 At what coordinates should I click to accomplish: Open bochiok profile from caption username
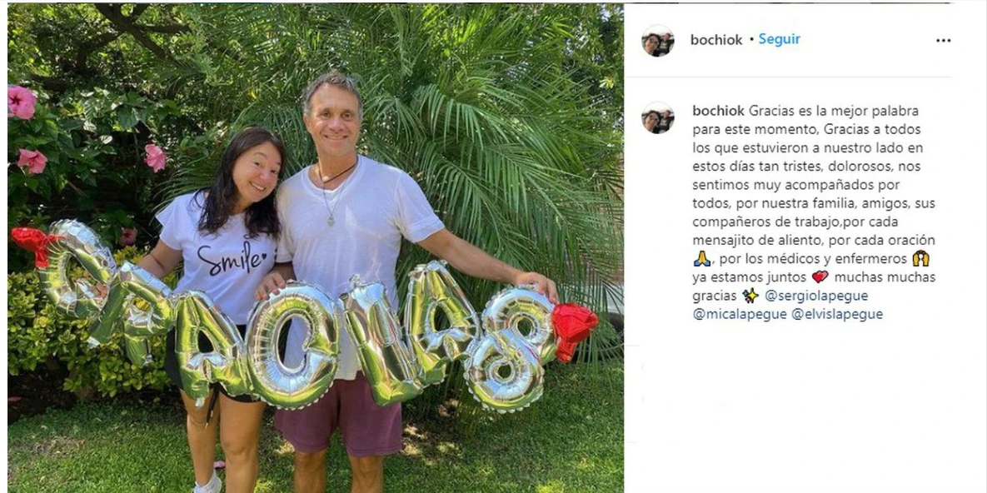(718, 111)
